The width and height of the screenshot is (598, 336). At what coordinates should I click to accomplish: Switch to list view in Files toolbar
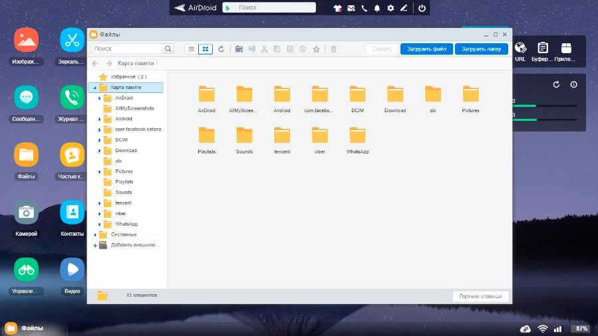click(191, 49)
